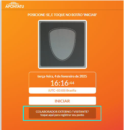Click the (UTC -03:00) Brasília timezone bar
The height and width of the screenshot is (130, 124).
pyautogui.click(x=62, y=90)
